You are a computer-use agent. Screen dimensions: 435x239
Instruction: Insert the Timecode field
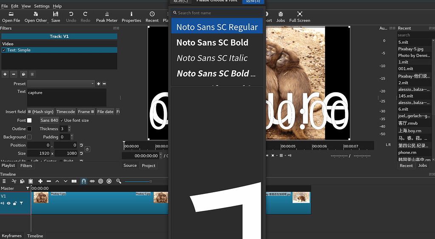(x=66, y=111)
